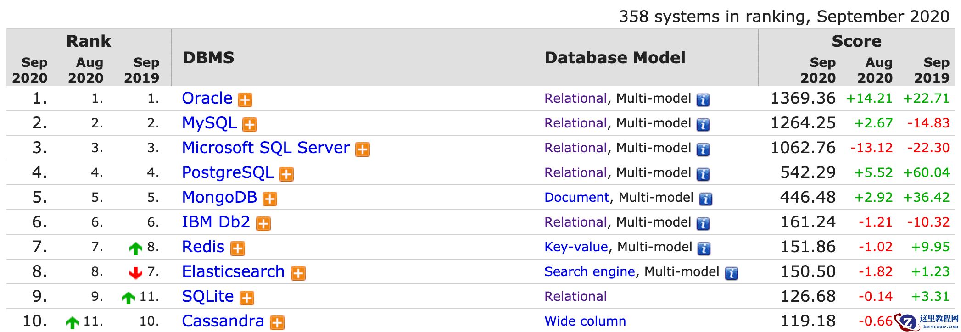Open the MongoDB DBMS link
Image resolution: width=961 pixels, height=332 pixels.
pyautogui.click(x=219, y=197)
